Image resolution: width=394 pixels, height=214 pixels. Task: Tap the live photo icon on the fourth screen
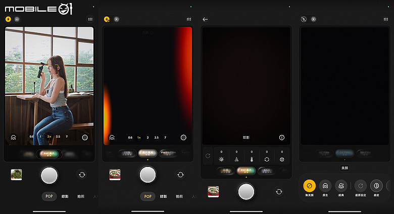pos(313,19)
